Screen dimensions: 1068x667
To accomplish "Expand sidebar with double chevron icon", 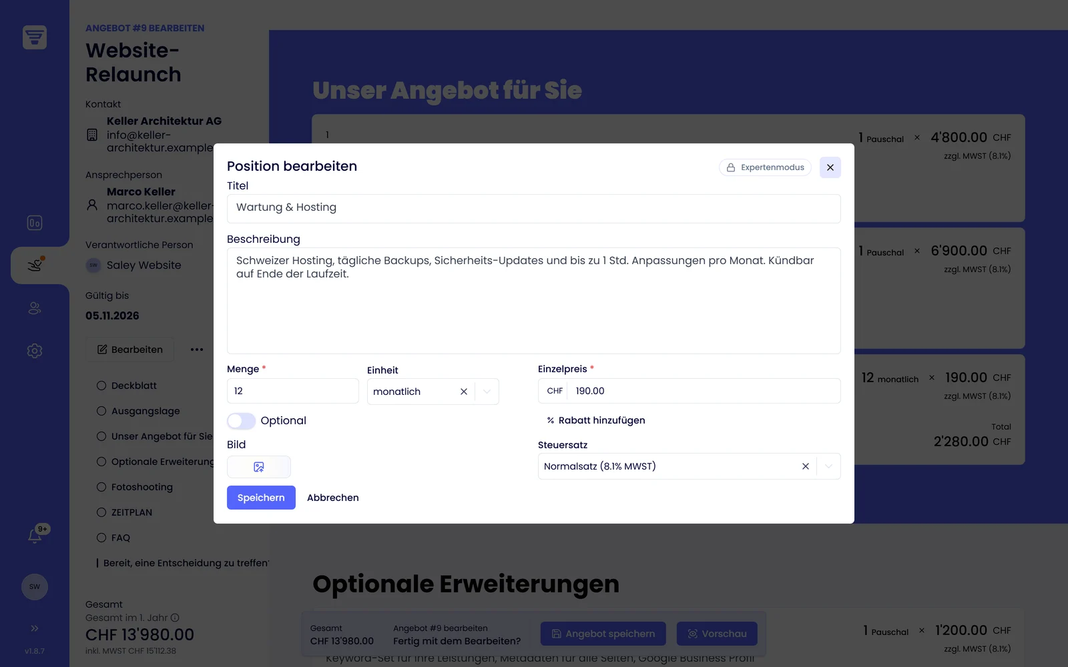I will 35,628.
